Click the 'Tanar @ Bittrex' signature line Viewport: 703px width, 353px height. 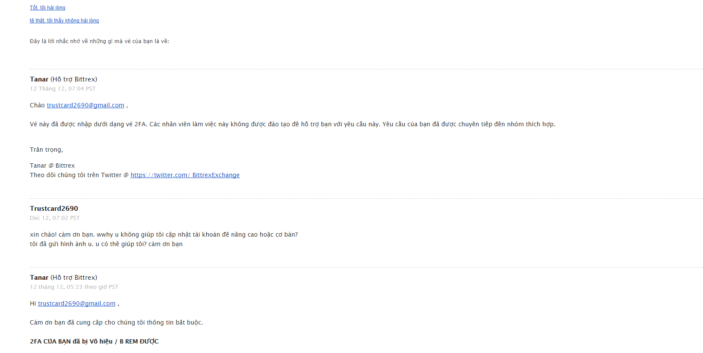click(x=52, y=166)
